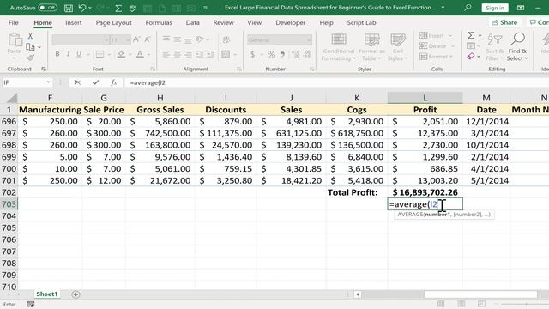
Task: Click the Font Color letter A
Action: point(140,54)
